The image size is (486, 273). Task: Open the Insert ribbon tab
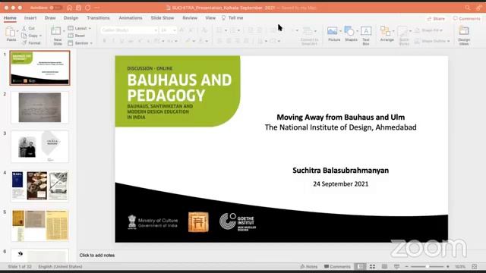[30, 18]
